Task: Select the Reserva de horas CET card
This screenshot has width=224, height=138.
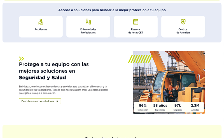Action: coord(136,27)
